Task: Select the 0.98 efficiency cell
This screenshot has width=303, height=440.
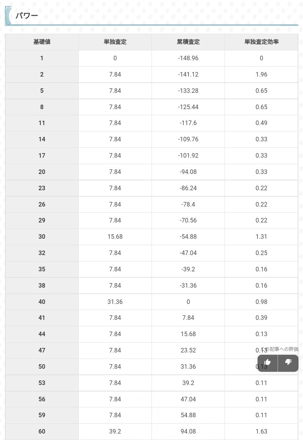Action: pos(261,302)
